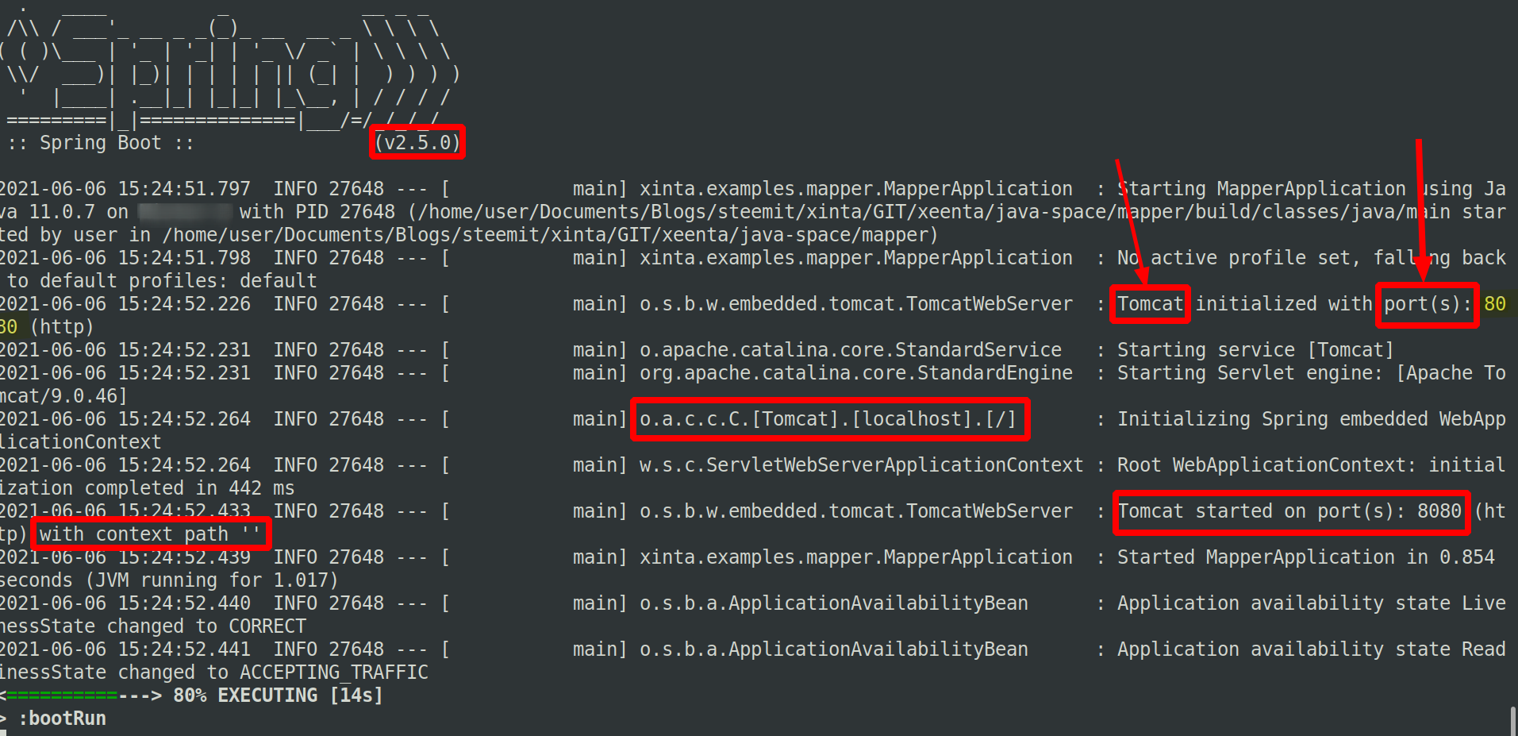The height and width of the screenshot is (736, 1518).
Task: Click timestamp '2021-06-06 15:24:52.440'
Action: point(125,603)
